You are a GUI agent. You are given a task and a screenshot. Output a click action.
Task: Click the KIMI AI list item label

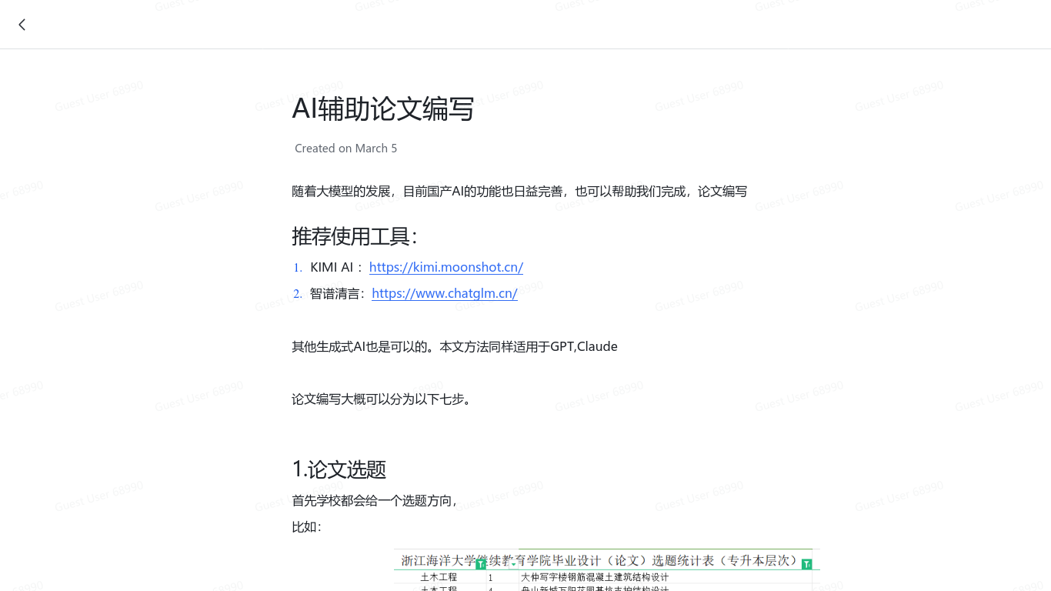pyautogui.click(x=332, y=267)
